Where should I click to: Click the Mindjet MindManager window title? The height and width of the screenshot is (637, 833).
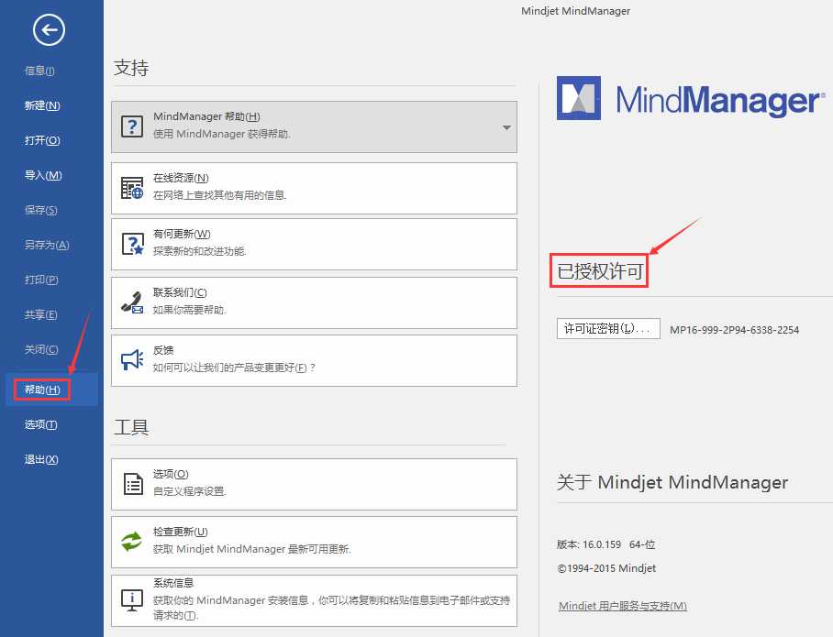pyautogui.click(x=575, y=11)
